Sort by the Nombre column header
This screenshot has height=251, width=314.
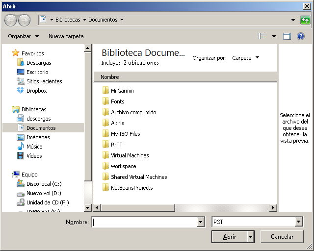tap(185, 77)
